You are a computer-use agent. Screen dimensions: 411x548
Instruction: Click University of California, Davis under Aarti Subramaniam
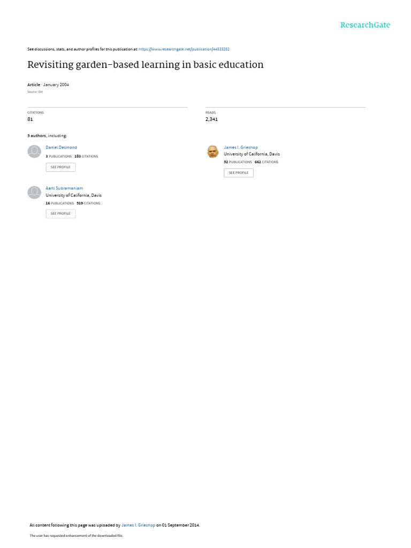click(x=73, y=195)
